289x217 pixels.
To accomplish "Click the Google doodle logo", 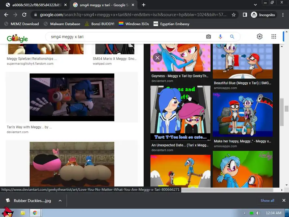I will pyautogui.click(x=17, y=38).
